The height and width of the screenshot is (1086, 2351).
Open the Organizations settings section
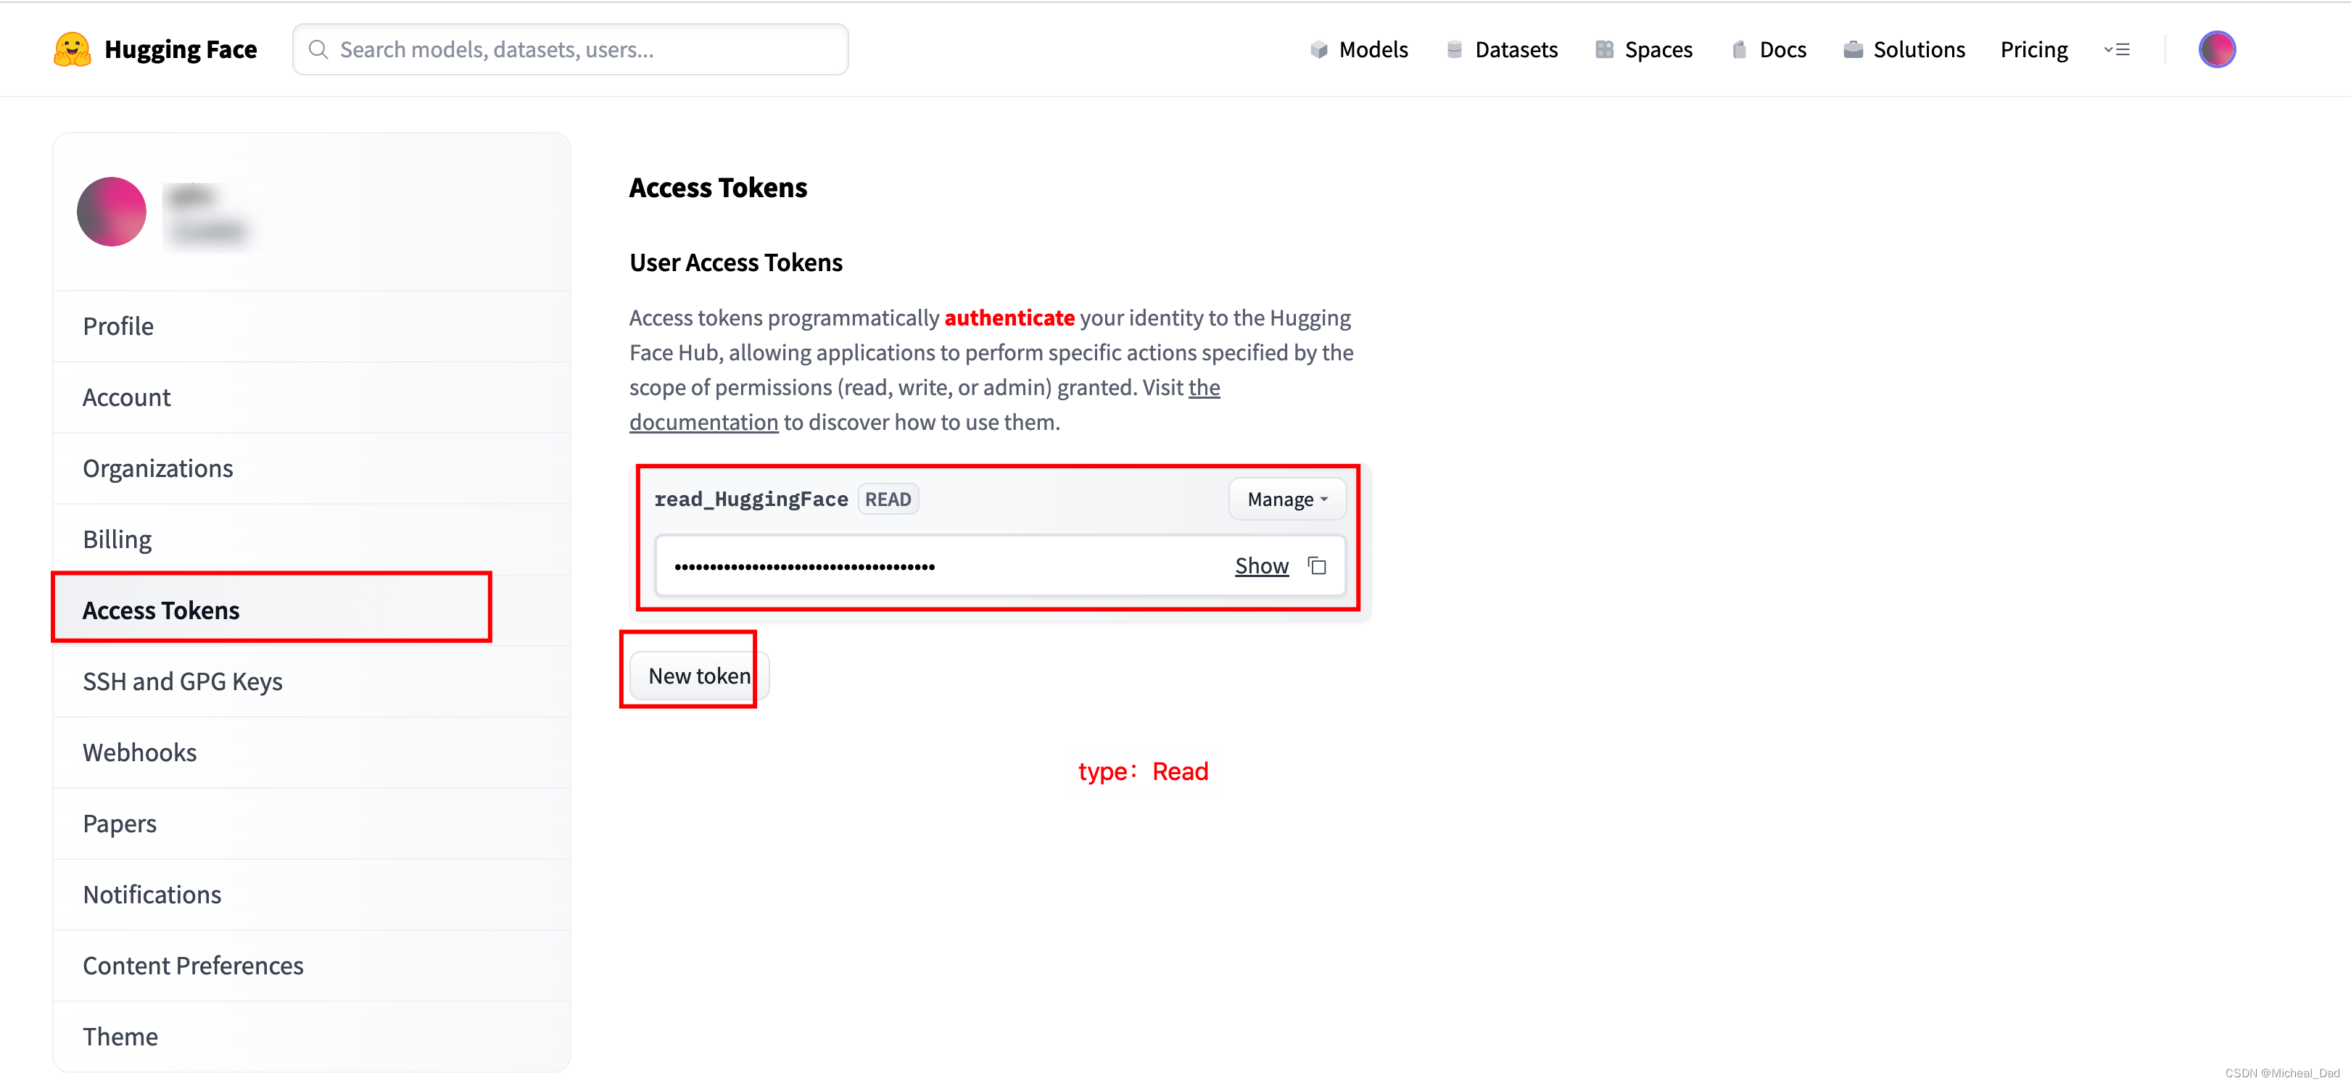312,469
